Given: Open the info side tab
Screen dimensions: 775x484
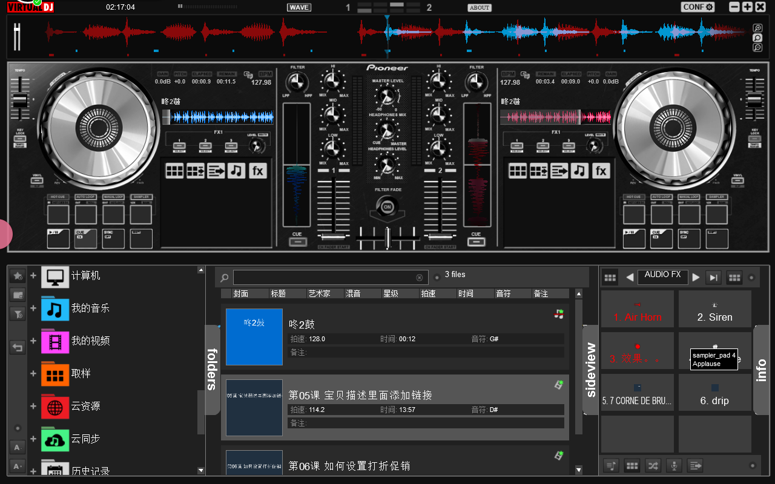Looking at the screenshot, I should pos(762,370).
